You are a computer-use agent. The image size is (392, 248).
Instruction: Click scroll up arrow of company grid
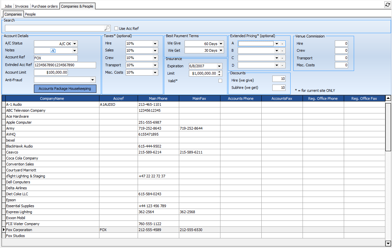tap(388, 98)
